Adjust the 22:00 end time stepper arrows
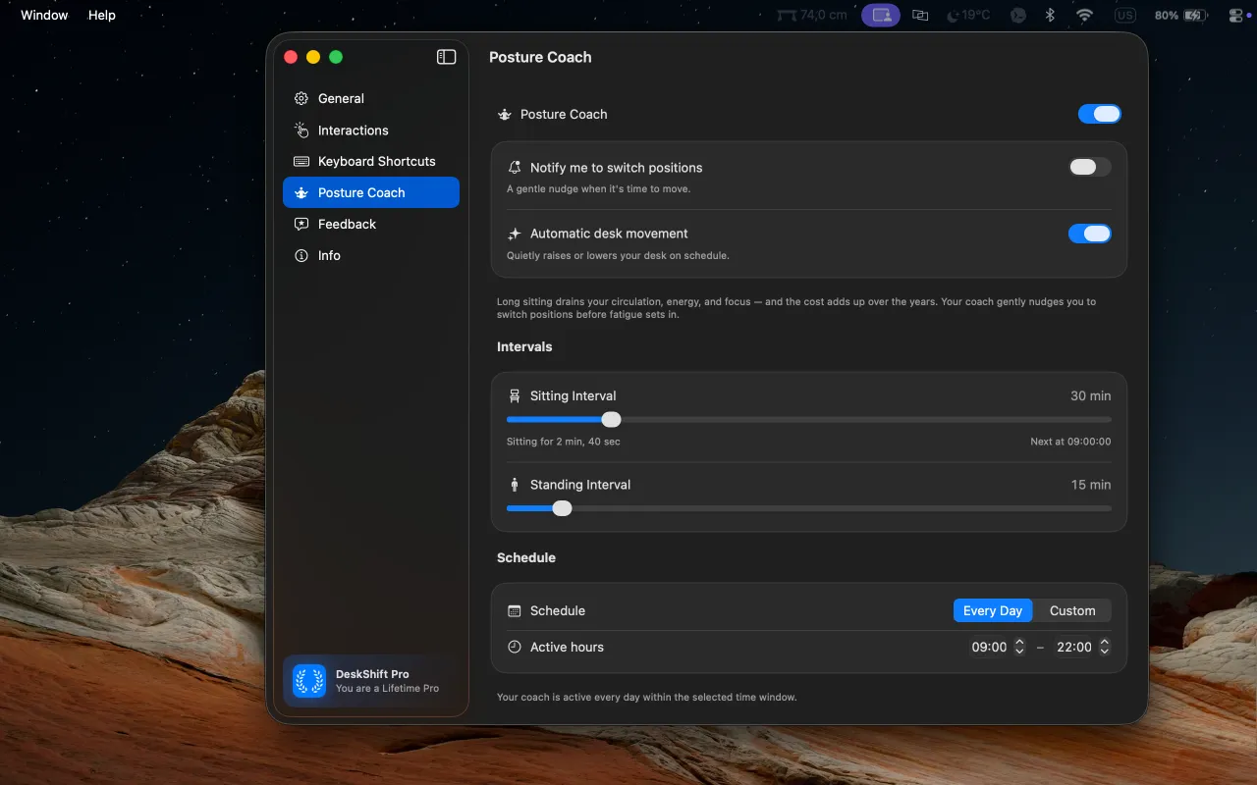The image size is (1257, 785). 1105,647
